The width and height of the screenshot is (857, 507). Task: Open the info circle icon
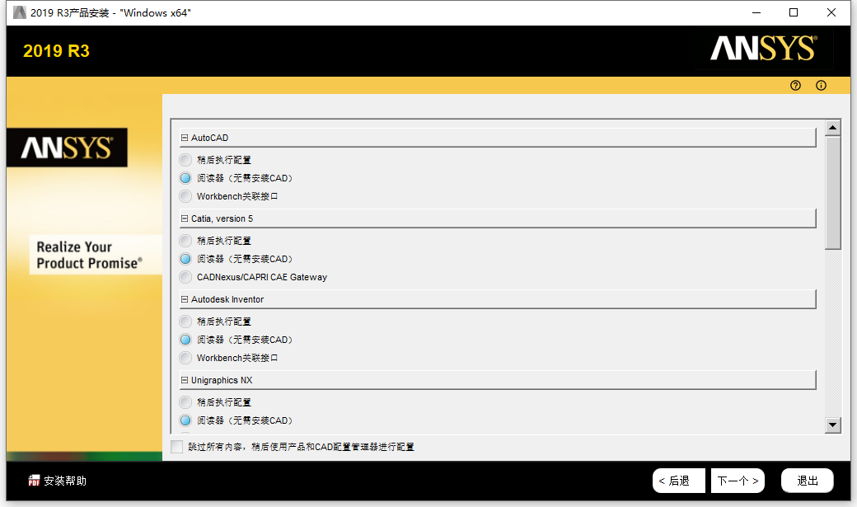[821, 85]
